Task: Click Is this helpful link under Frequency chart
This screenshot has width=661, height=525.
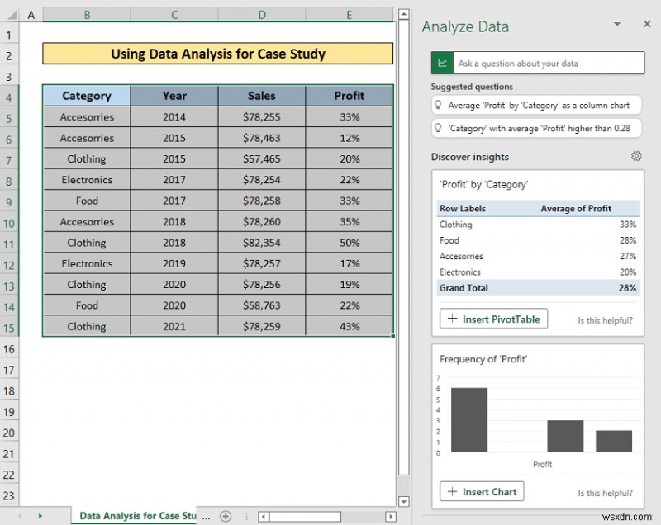Action: (605, 493)
